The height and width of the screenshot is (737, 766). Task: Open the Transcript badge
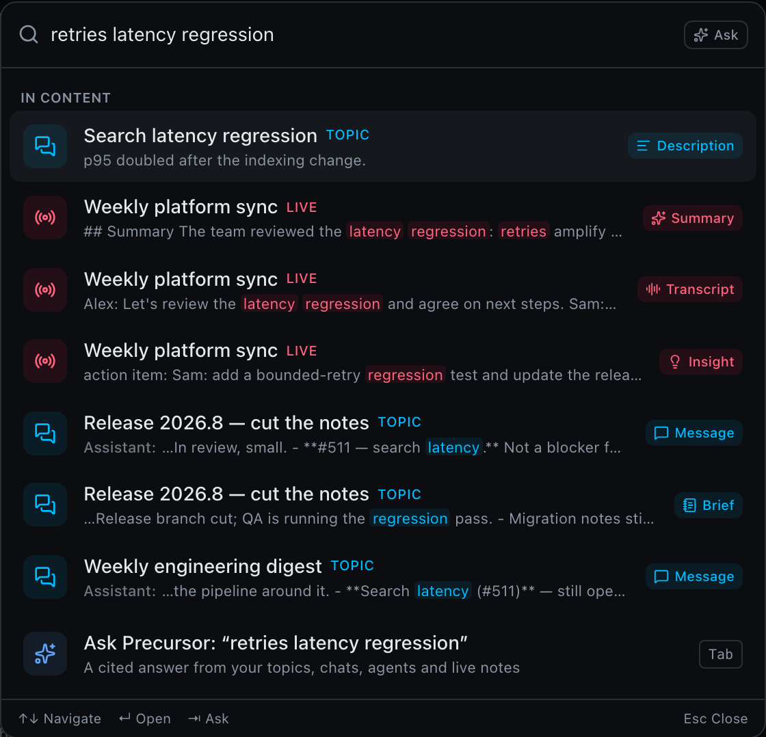tap(690, 289)
